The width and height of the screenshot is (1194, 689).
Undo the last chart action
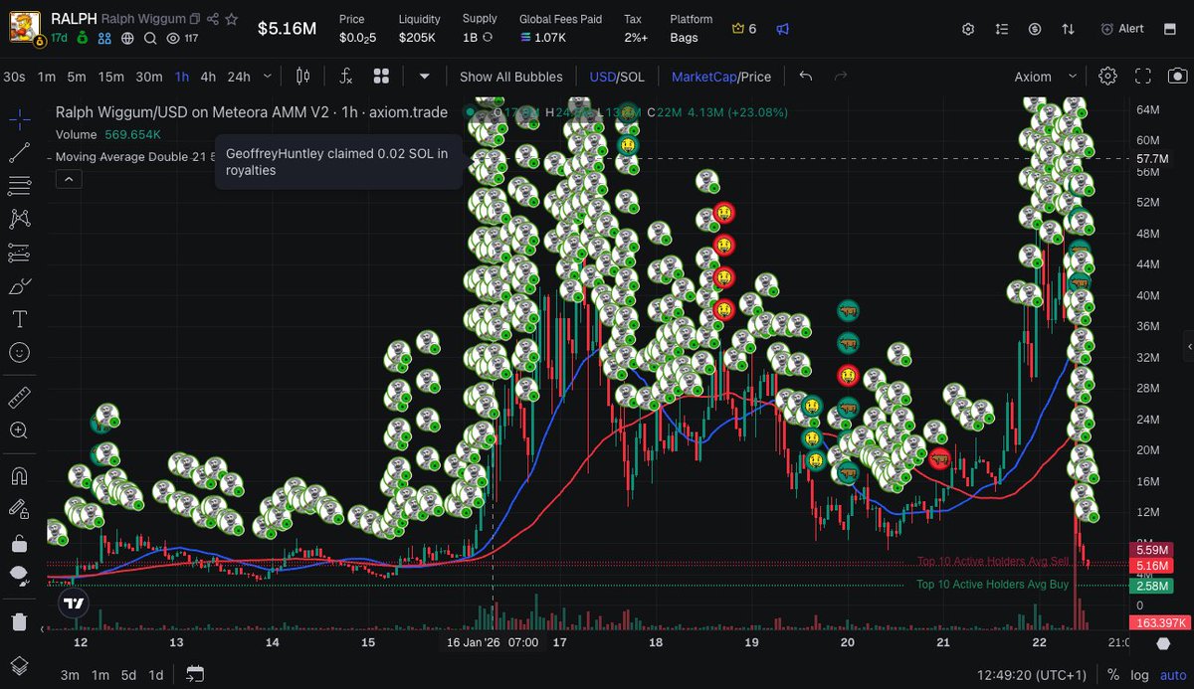point(806,77)
